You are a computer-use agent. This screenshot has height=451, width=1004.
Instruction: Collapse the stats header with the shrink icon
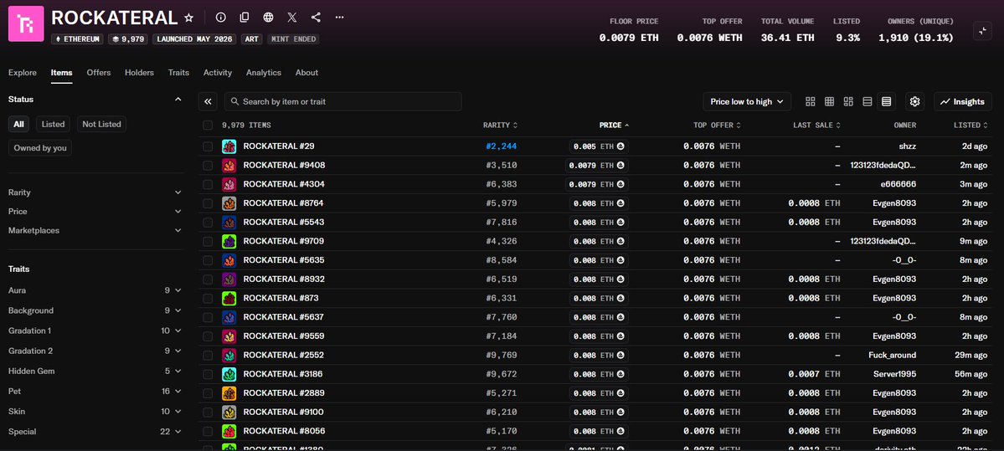[982, 31]
